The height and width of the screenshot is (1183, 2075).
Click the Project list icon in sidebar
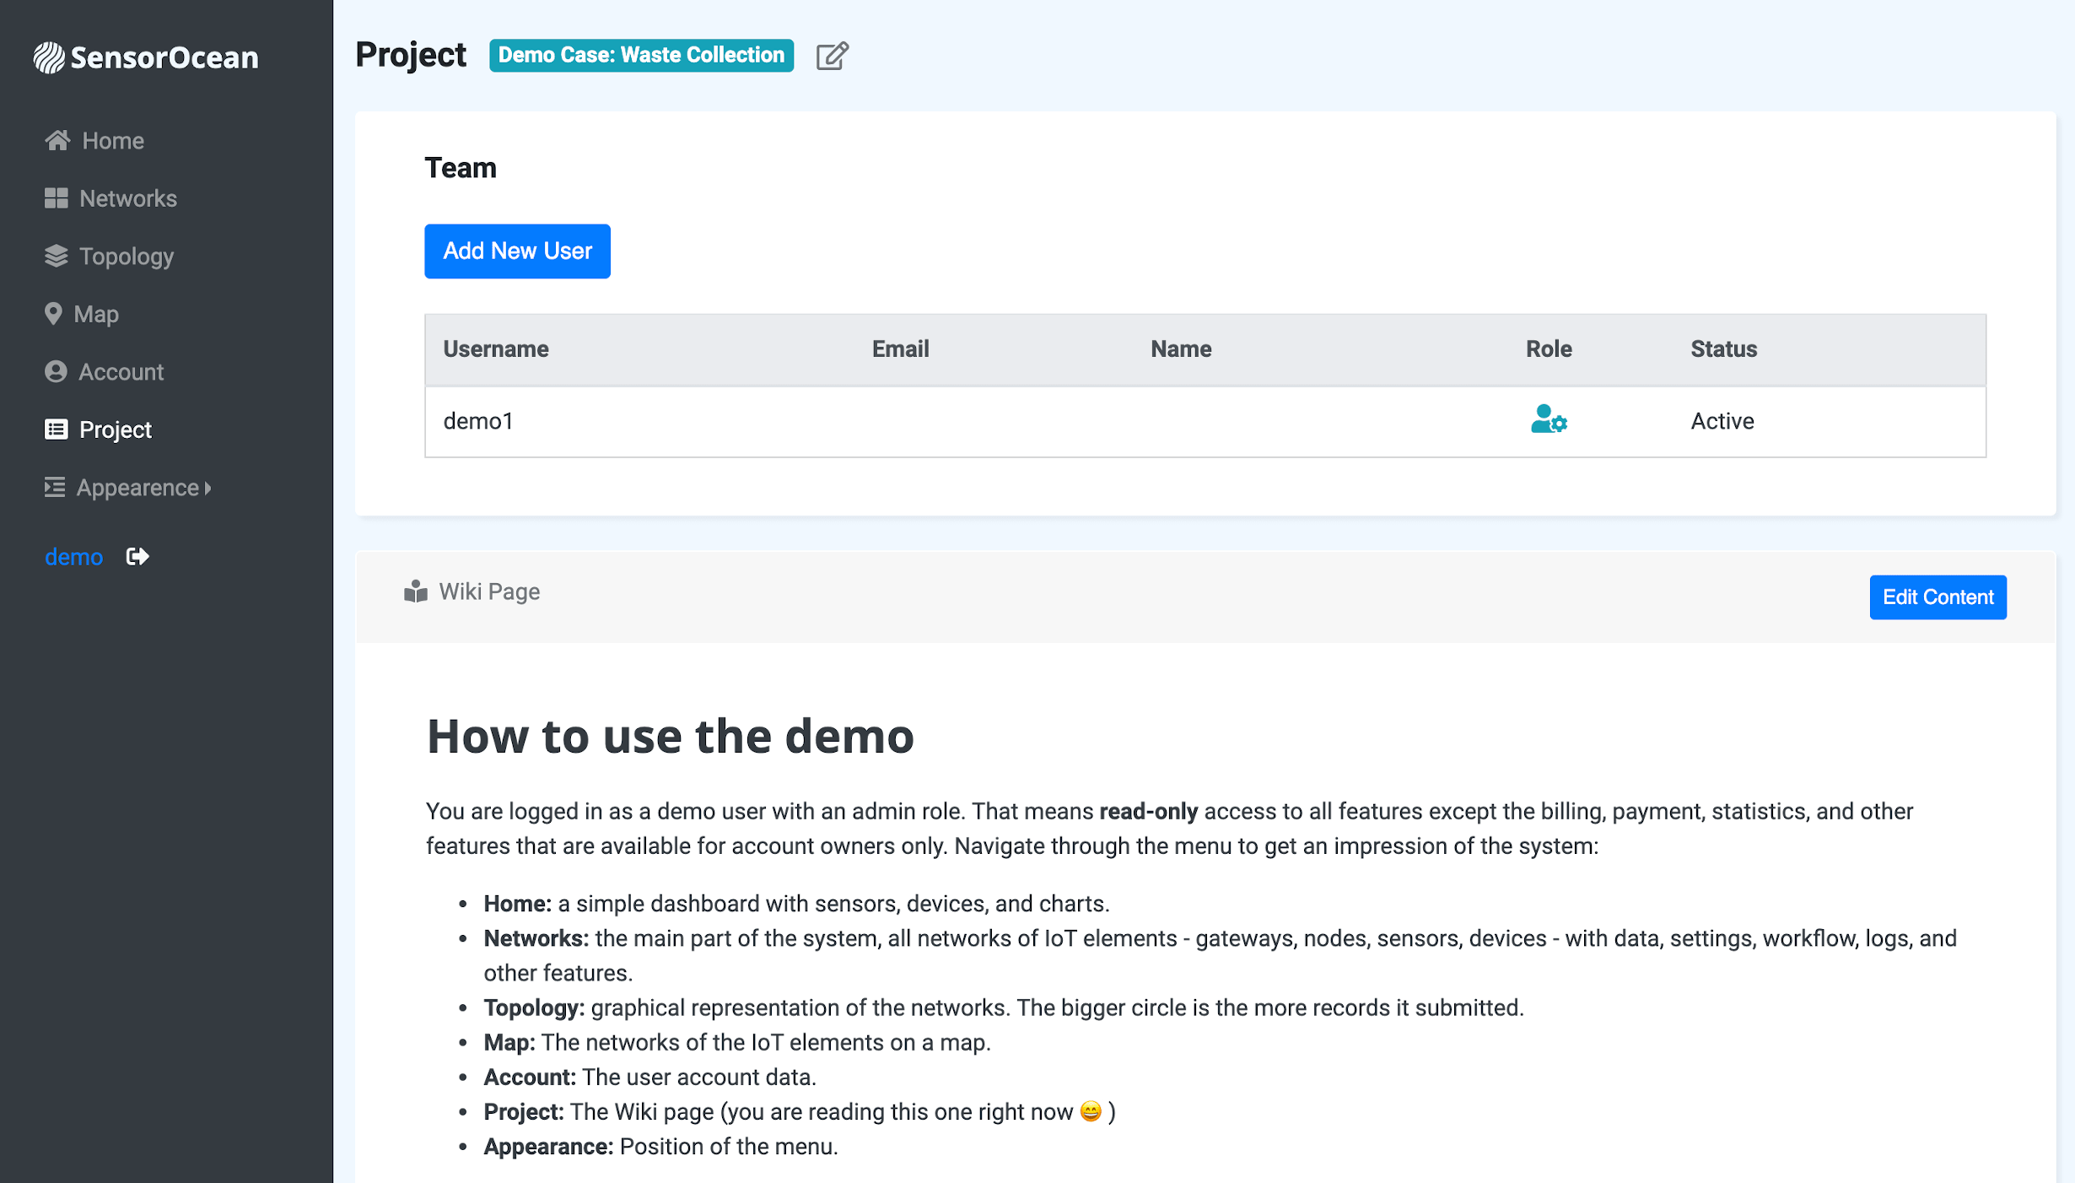click(x=56, y=429)
